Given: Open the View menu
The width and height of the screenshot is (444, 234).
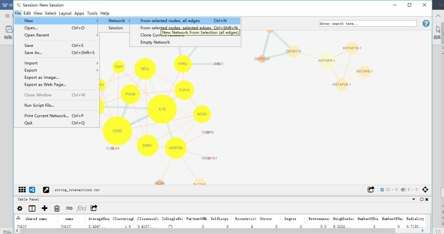Looking at the screenshot, I should point(38,13).
